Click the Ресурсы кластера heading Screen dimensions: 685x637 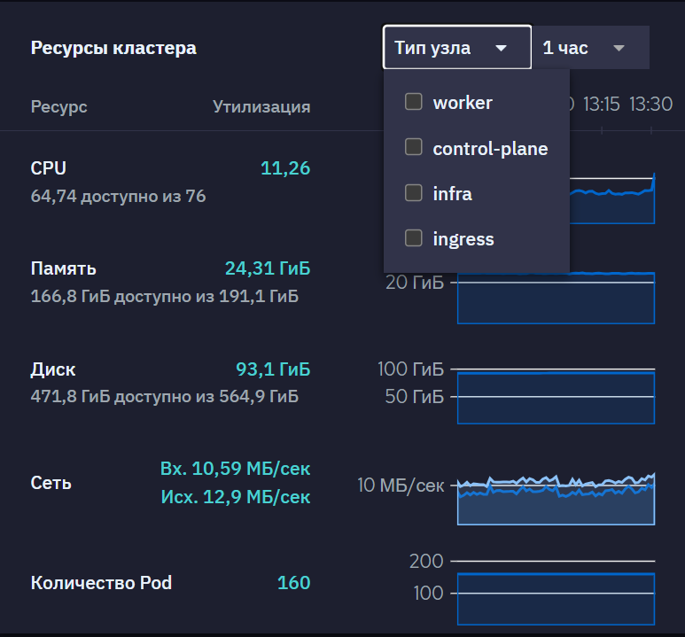(113, 48)
